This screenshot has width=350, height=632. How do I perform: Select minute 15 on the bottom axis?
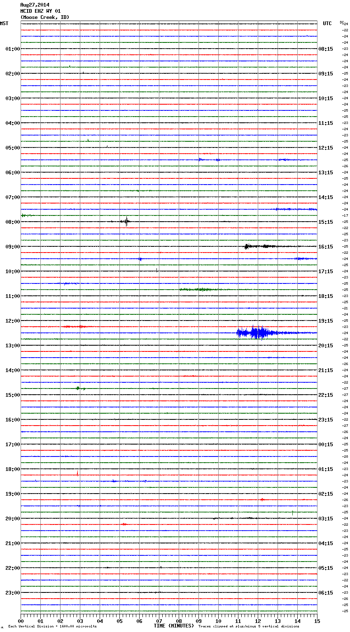[317, 621]
